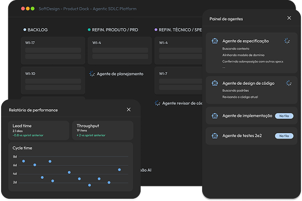302x201 pixels.
Task: Open the REFIN. PRODUTO / PRD column header
Action: point(115,30)
